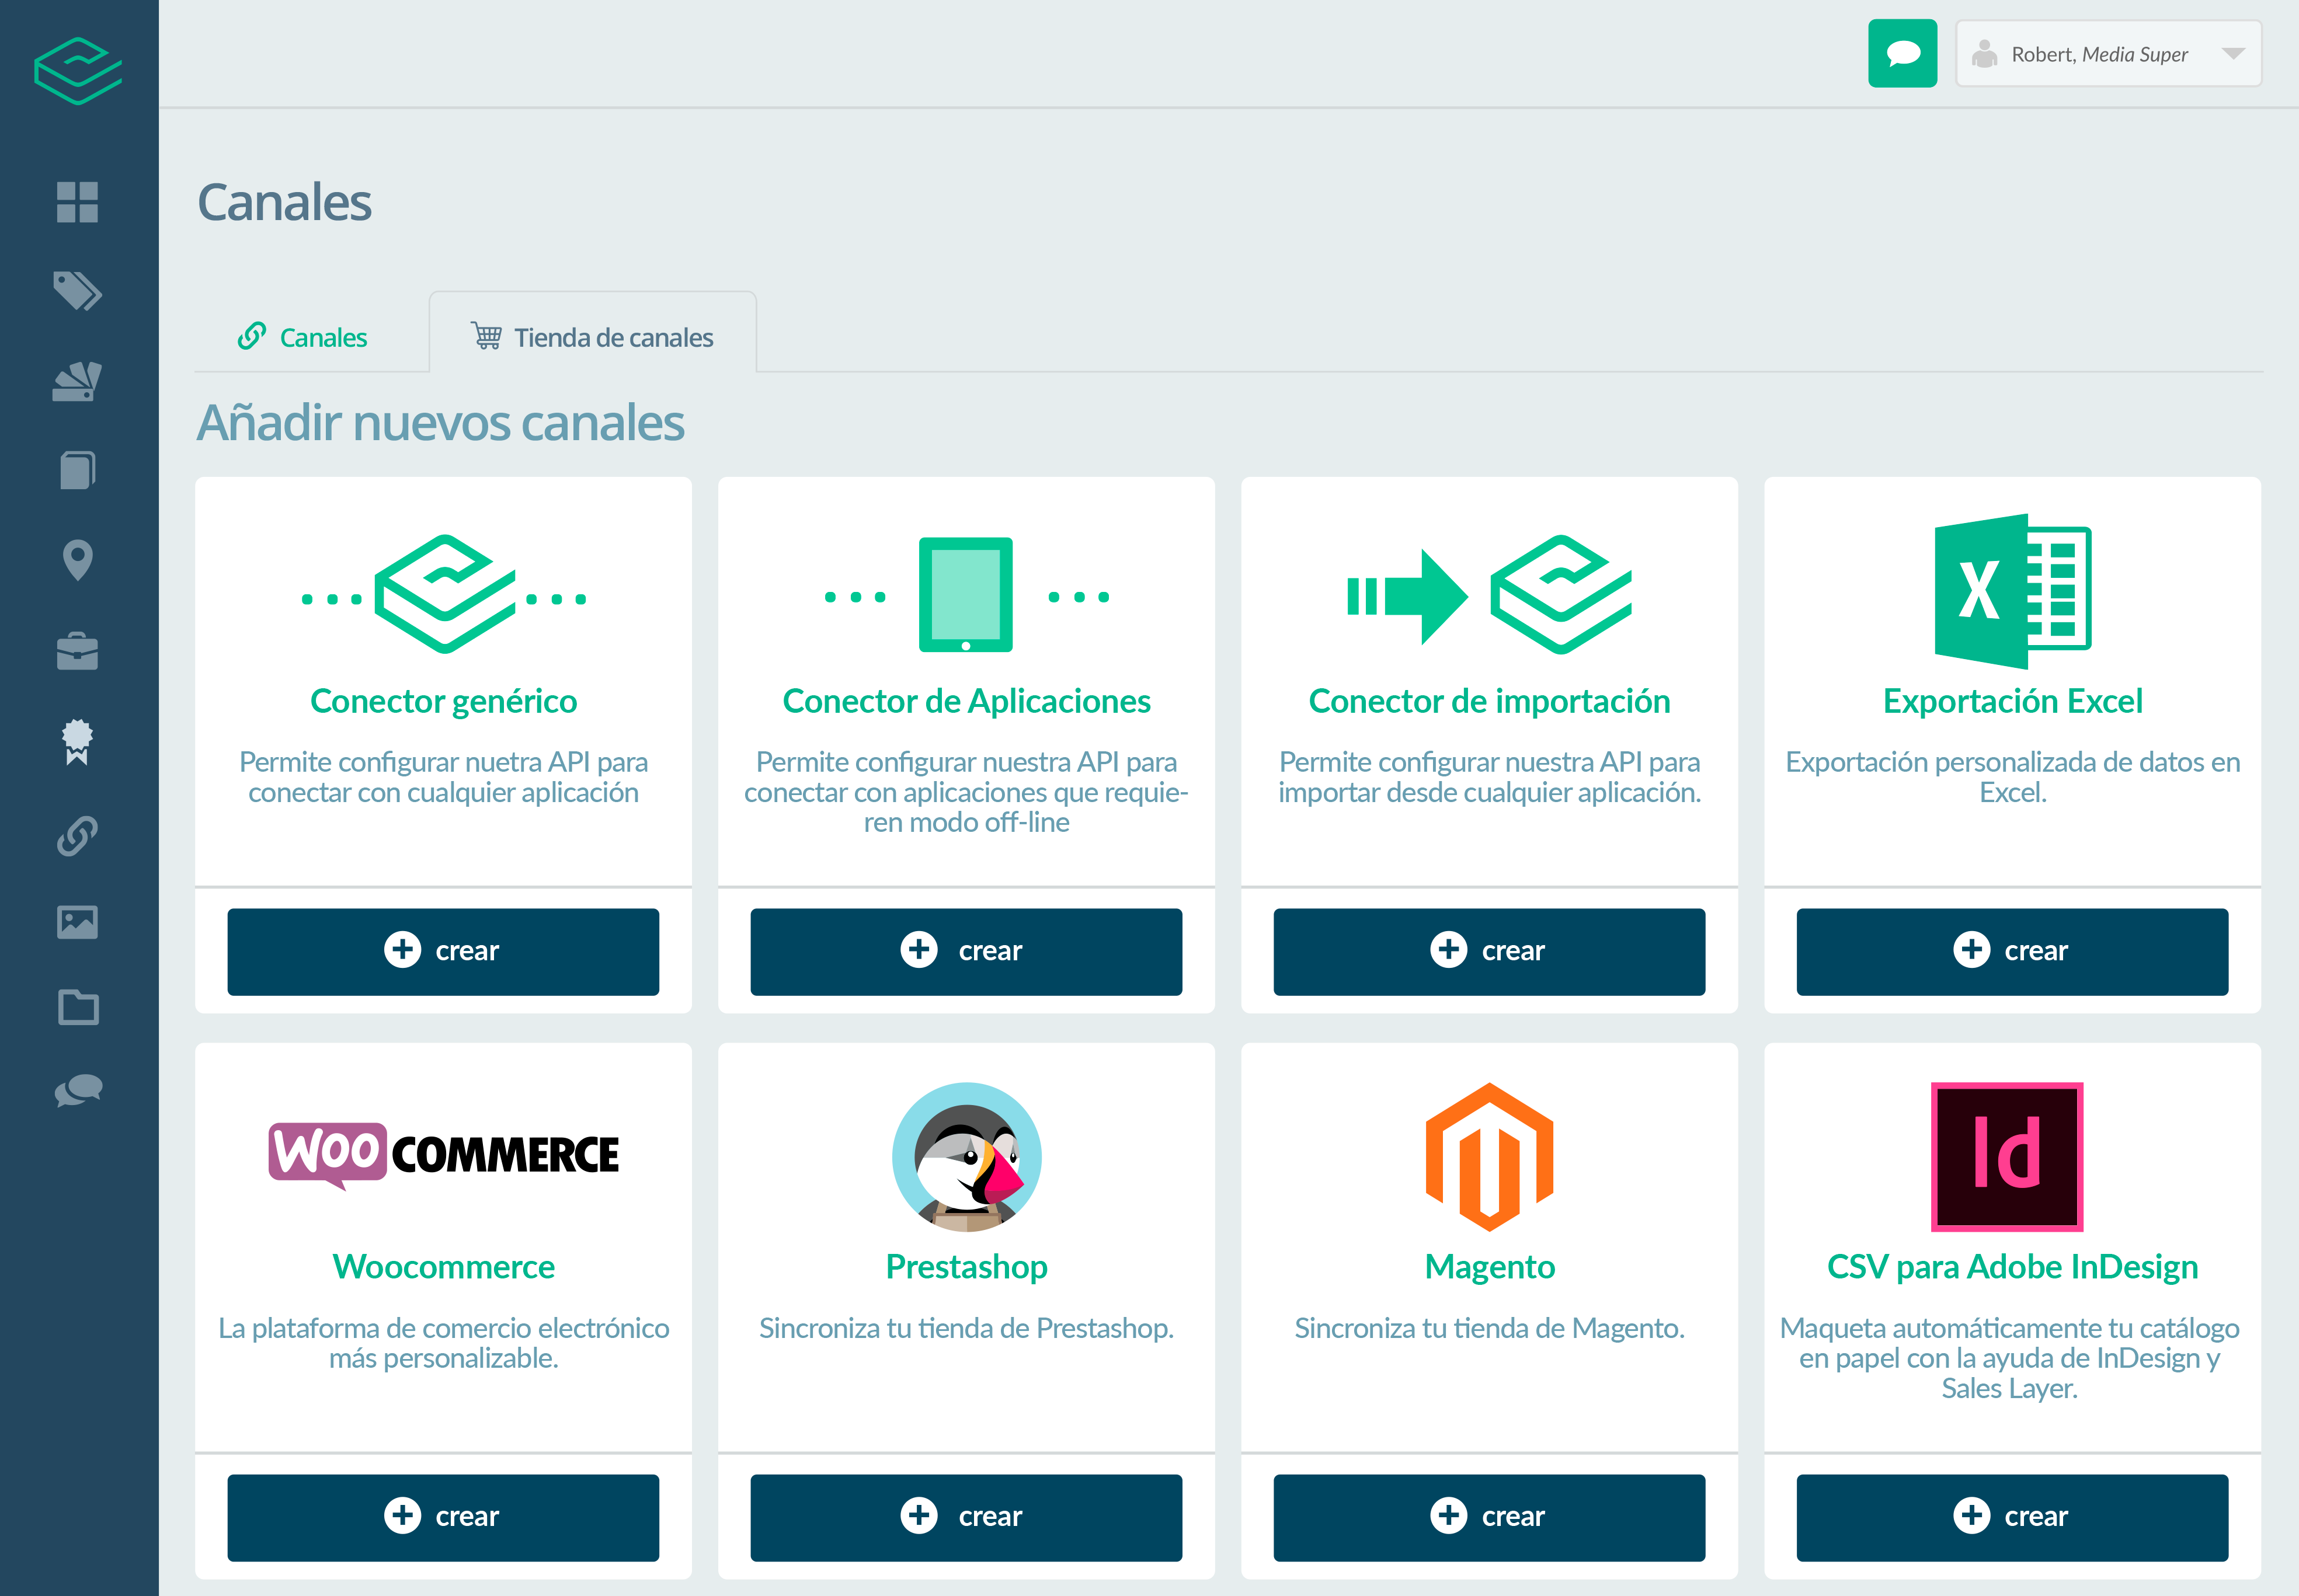The width and height of the screenshot is (2299, 1596).
Task: Click the Magento title link
Action: pos(1488,1267)
